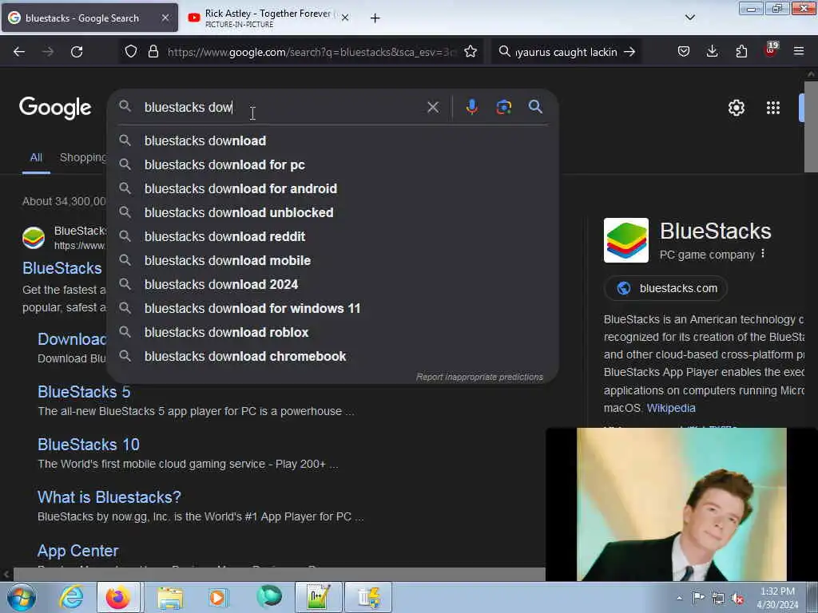818x613 pixels.
Task: Choose suggestion bluestacks download unblocked
Action: [333, 212]
